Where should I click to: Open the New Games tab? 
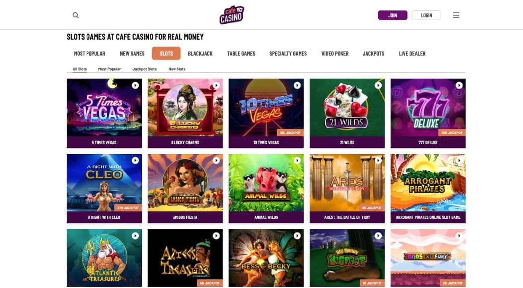(132, 53)
